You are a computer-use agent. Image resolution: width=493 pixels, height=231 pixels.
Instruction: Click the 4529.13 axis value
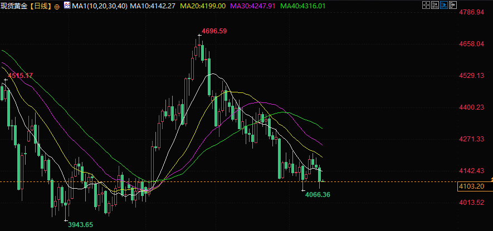click(x=471, y=76)
